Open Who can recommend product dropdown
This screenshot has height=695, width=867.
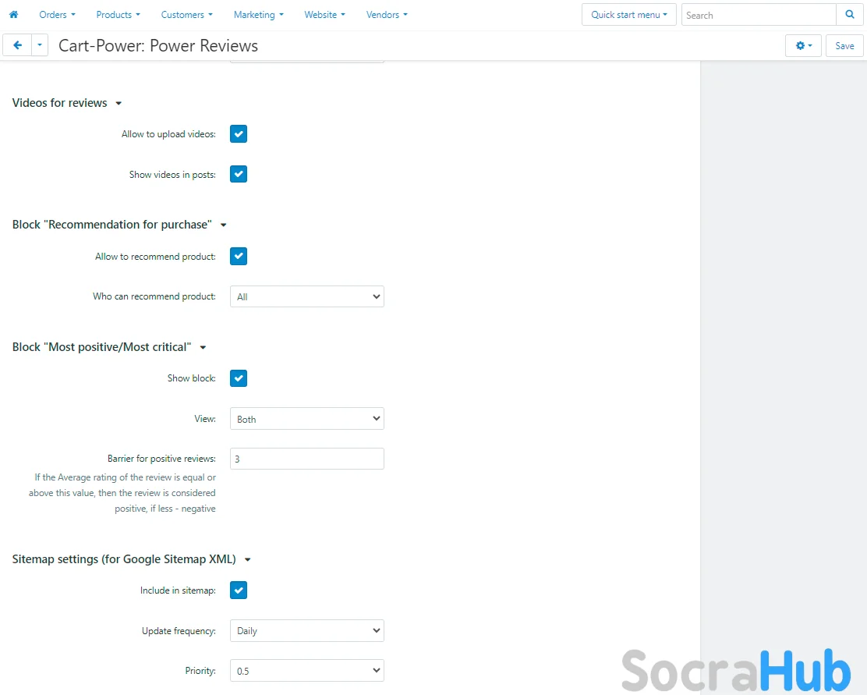click(307, 296)
